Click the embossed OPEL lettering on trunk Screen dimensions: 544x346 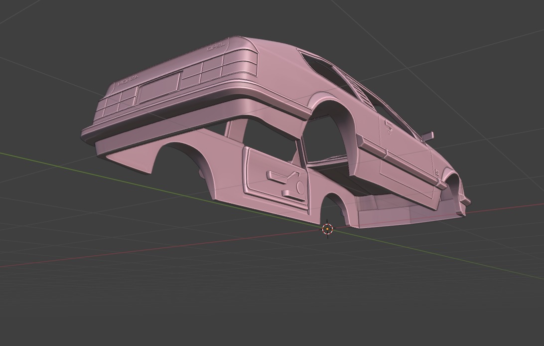pos(216,46)
